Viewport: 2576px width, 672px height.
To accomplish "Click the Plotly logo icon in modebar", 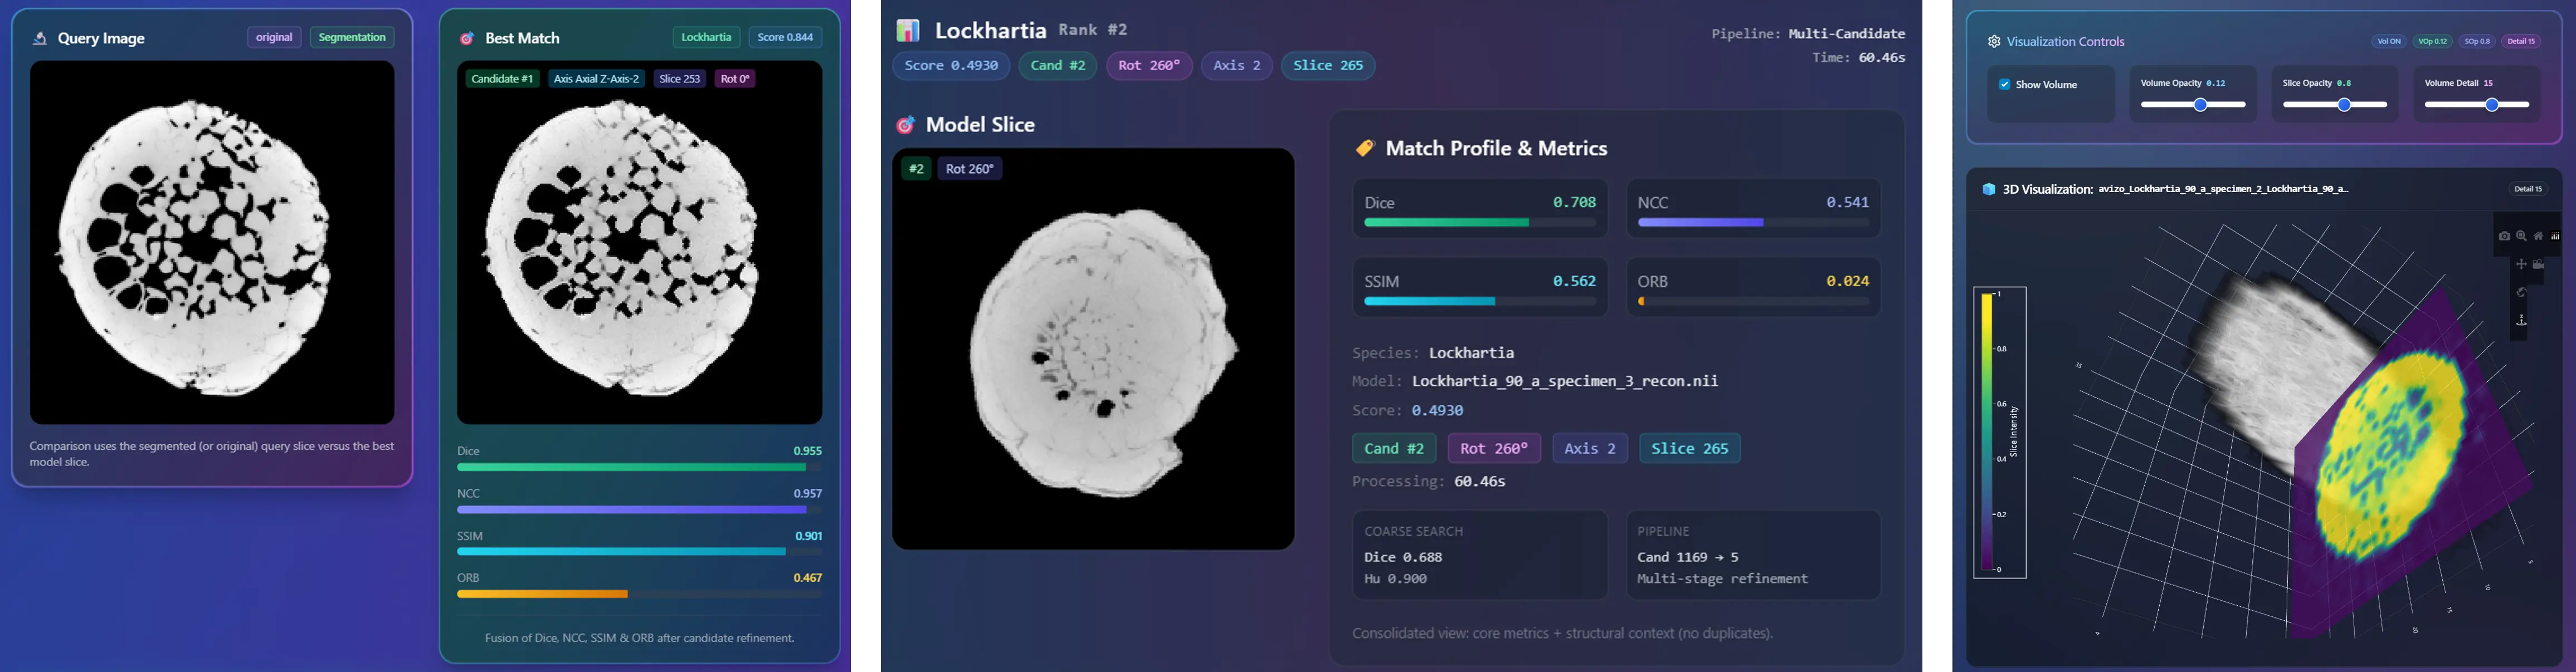I will point(2555,236).
